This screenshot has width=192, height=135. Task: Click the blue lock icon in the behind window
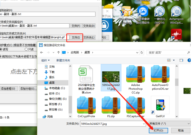click(105, 25)
